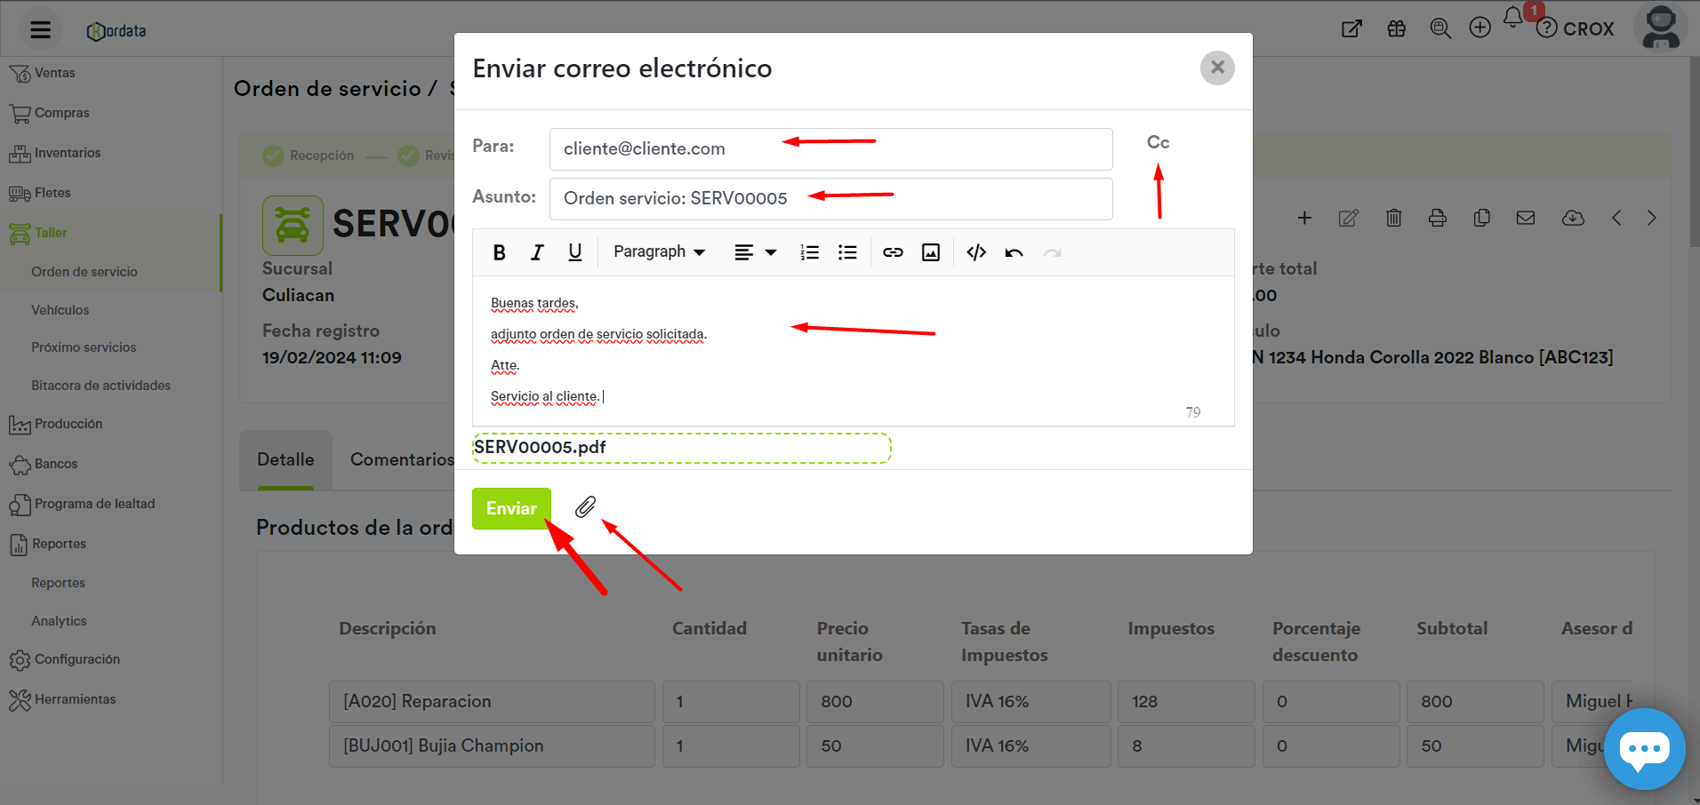Click the Bold formatting icon
Viewport: 1700px width, 805px height.
pyautogui.click(x=499, y=252)
